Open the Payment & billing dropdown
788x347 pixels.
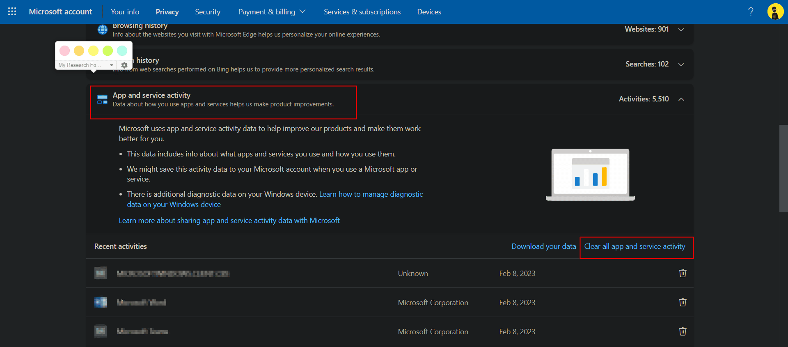(272, 12)
